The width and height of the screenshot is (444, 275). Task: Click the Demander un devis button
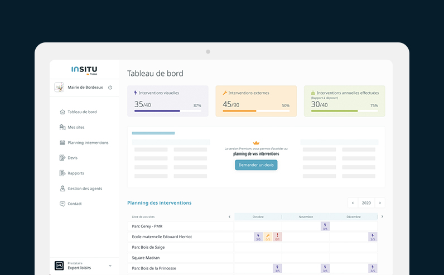pyautogui.click(x=256, y=165)
